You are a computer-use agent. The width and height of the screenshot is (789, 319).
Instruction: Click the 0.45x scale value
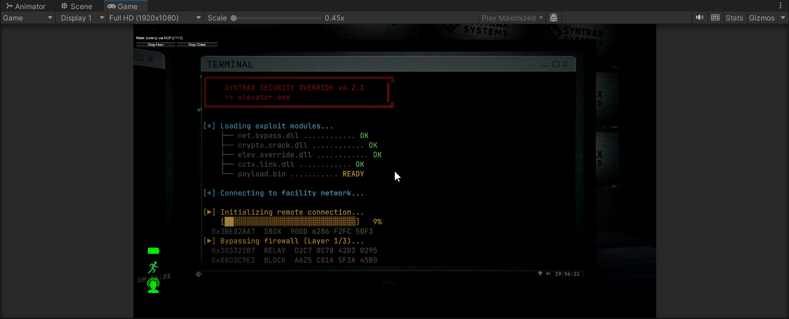(x=334, y=18)
